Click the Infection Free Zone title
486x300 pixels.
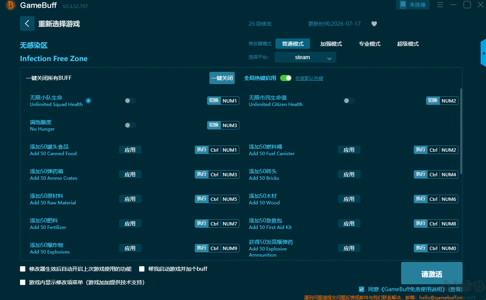point(54,59)
